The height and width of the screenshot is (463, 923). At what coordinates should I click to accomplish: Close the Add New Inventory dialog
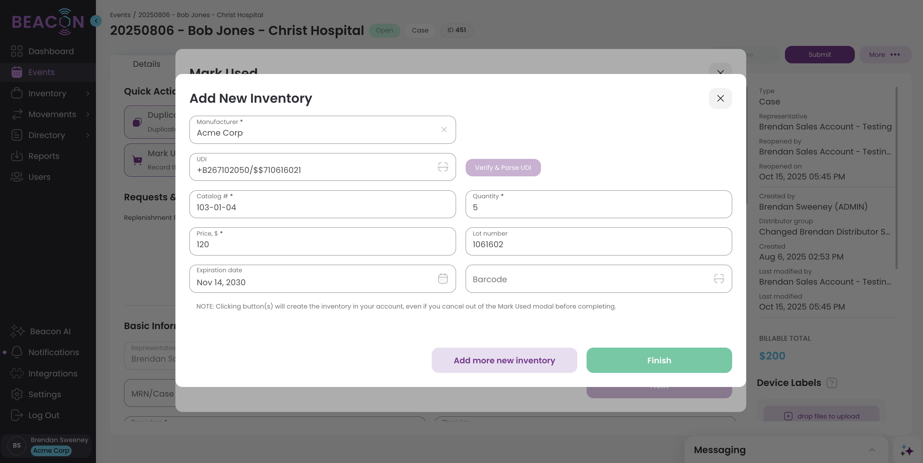[x=720, y=99]
